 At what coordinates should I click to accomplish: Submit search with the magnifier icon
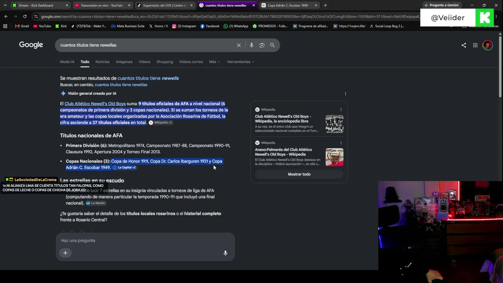tap(272, 45)
